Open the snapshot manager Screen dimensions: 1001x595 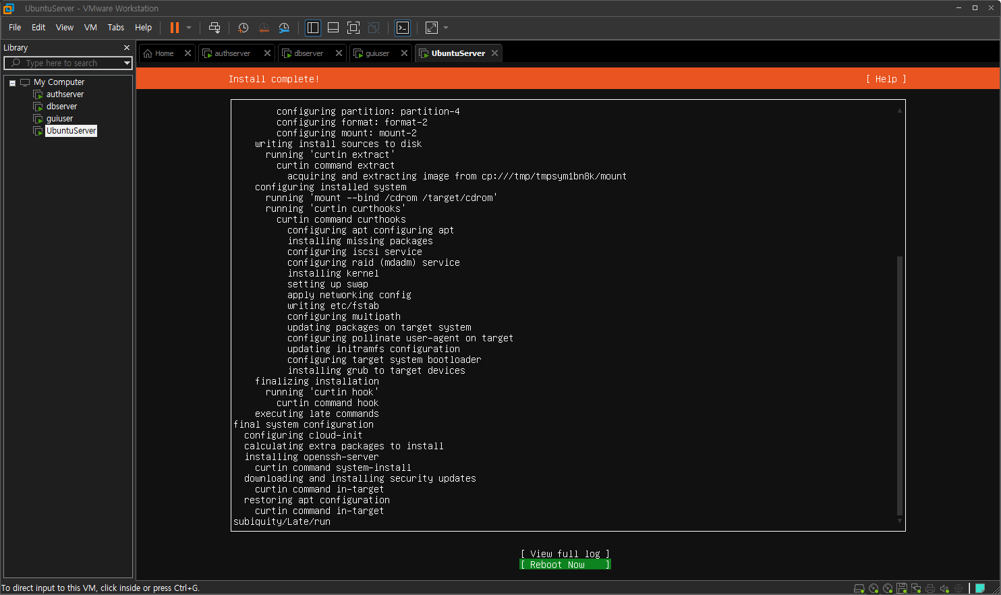(284, 28)
